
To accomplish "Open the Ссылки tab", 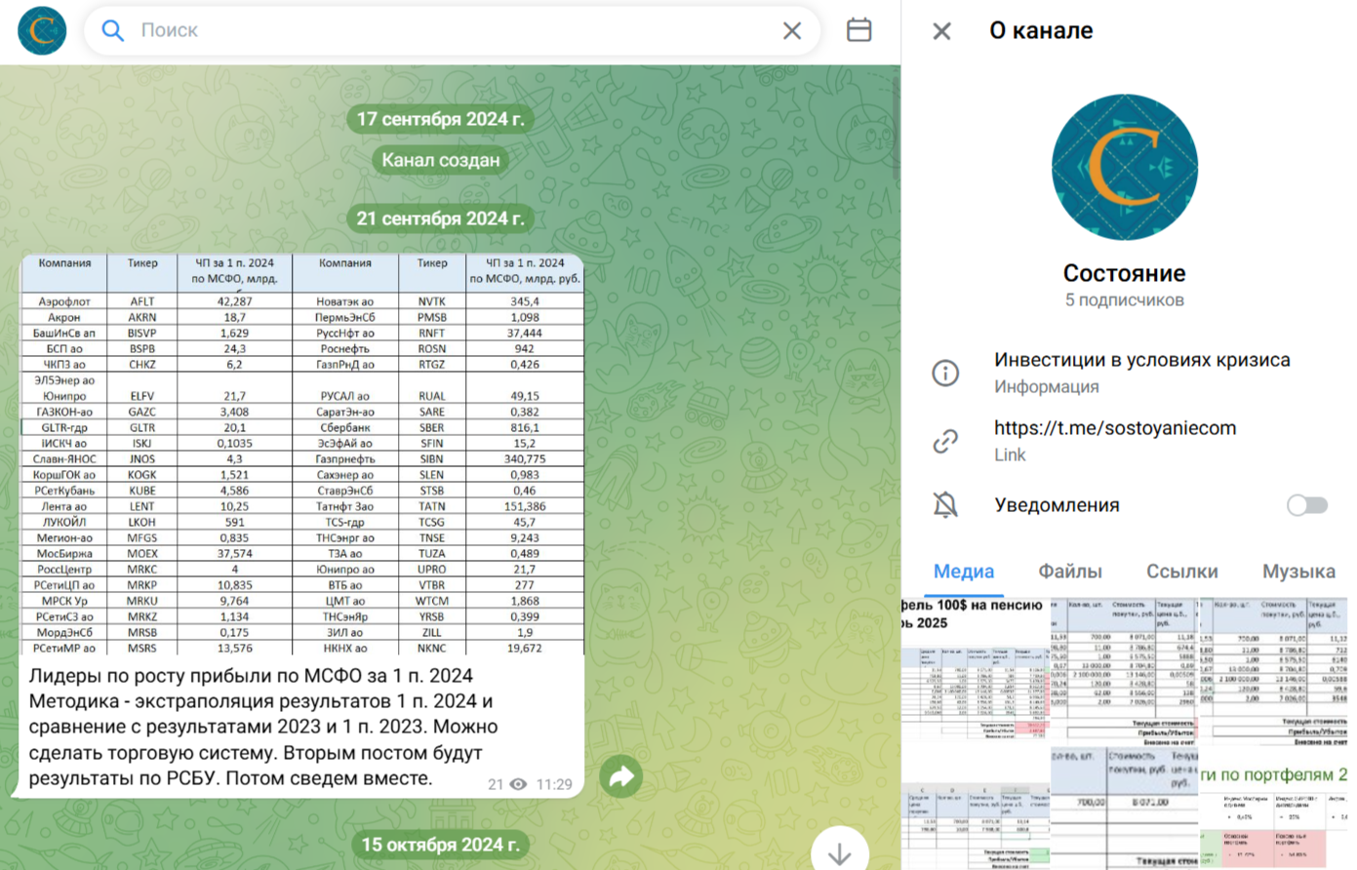I will tap(1181, 572).
